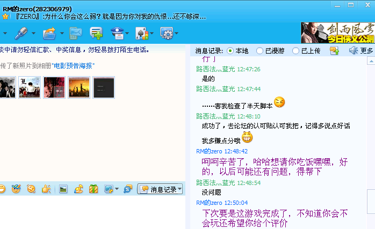Minimize the chat window
This screenshot has width=375, height=229.
337,5
